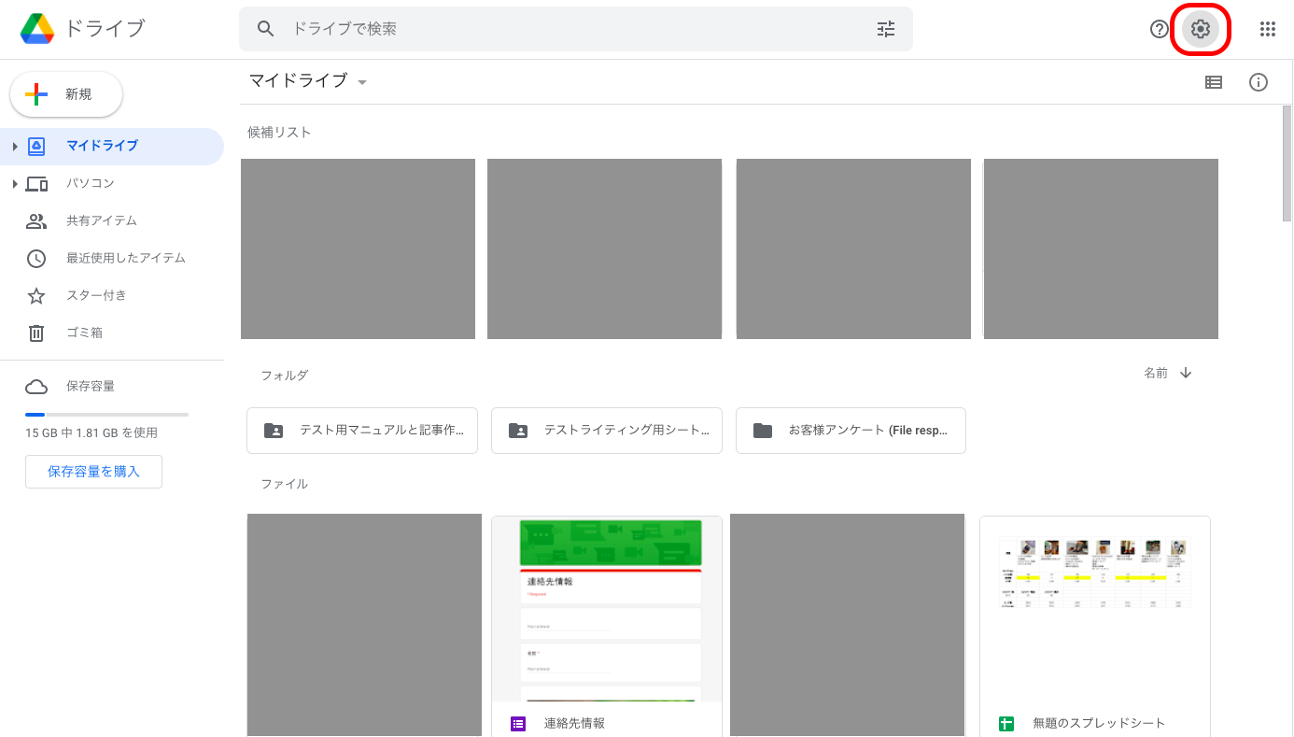Expand the パソコン tree in sidebar
1294x737 pixels.
coord(15,184)
